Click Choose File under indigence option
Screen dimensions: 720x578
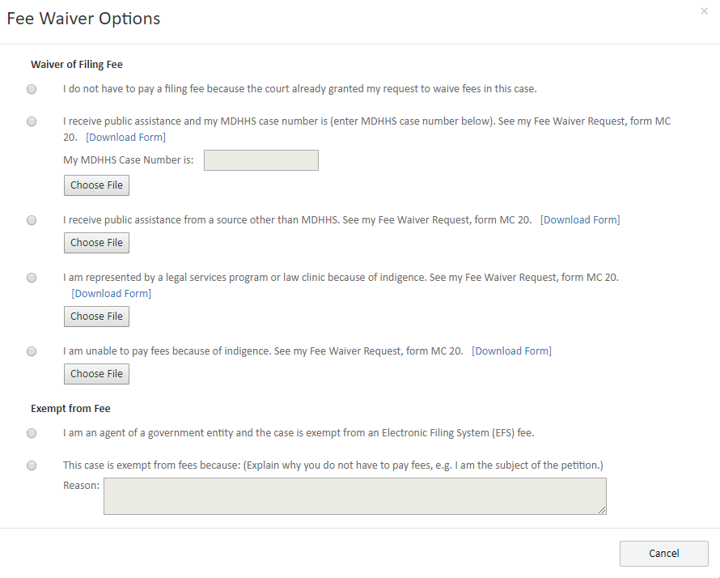(96, 374)
